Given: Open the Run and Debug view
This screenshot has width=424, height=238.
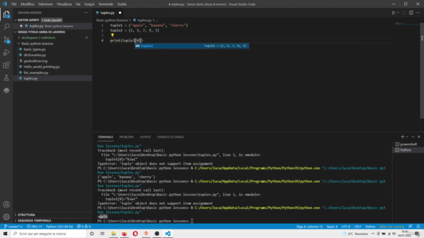Looking at the screenshot, I should click(x=6, y=52).
